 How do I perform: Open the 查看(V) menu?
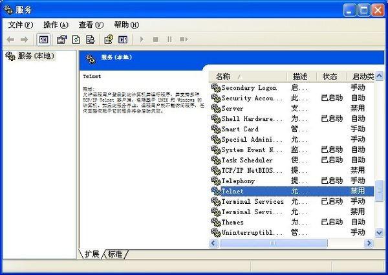tap(91, 25)
